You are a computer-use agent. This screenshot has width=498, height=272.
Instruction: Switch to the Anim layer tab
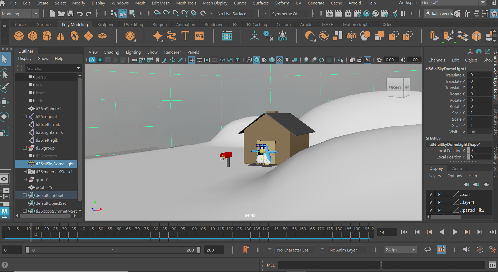point(457,168)
